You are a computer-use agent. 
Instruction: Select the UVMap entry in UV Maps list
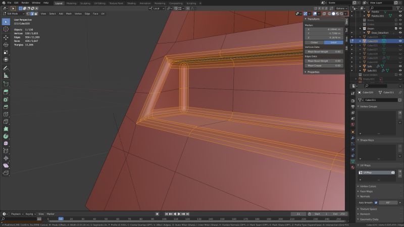click(377, 173)
